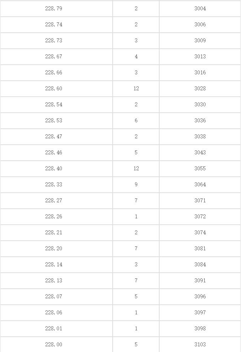Select the score cell 228.67
Image resolution: width=241 pixels, height=352 pixels.
click(54, 57)
